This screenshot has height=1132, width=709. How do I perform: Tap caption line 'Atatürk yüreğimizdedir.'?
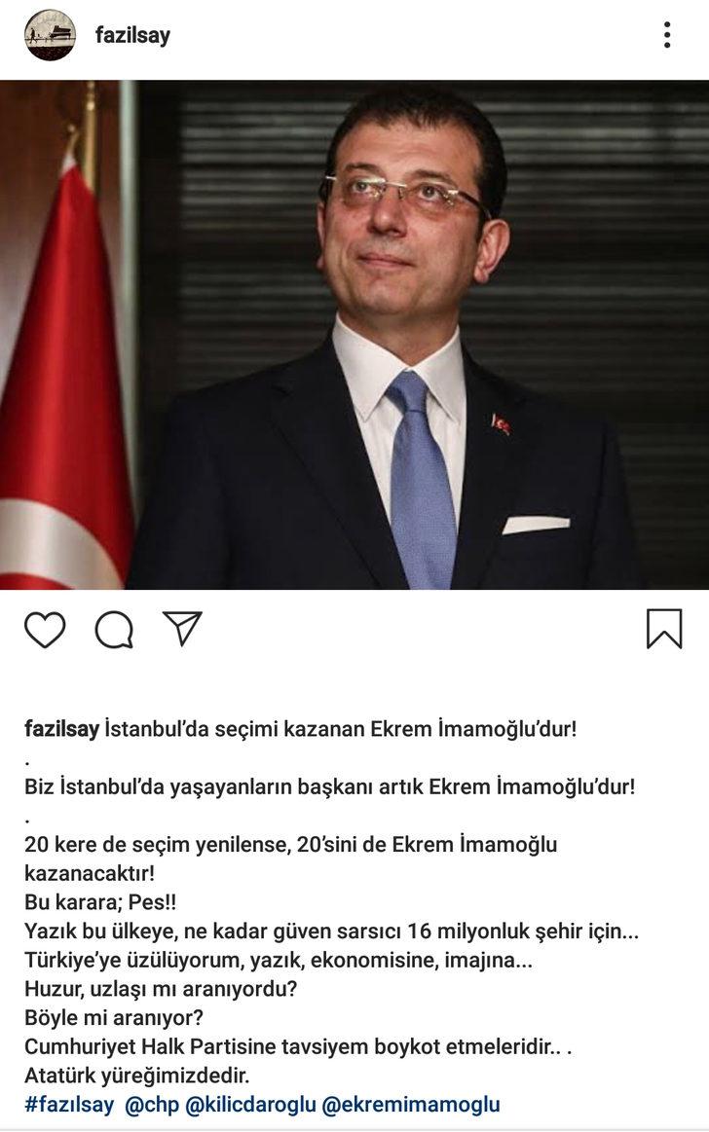pos(137,1075)
